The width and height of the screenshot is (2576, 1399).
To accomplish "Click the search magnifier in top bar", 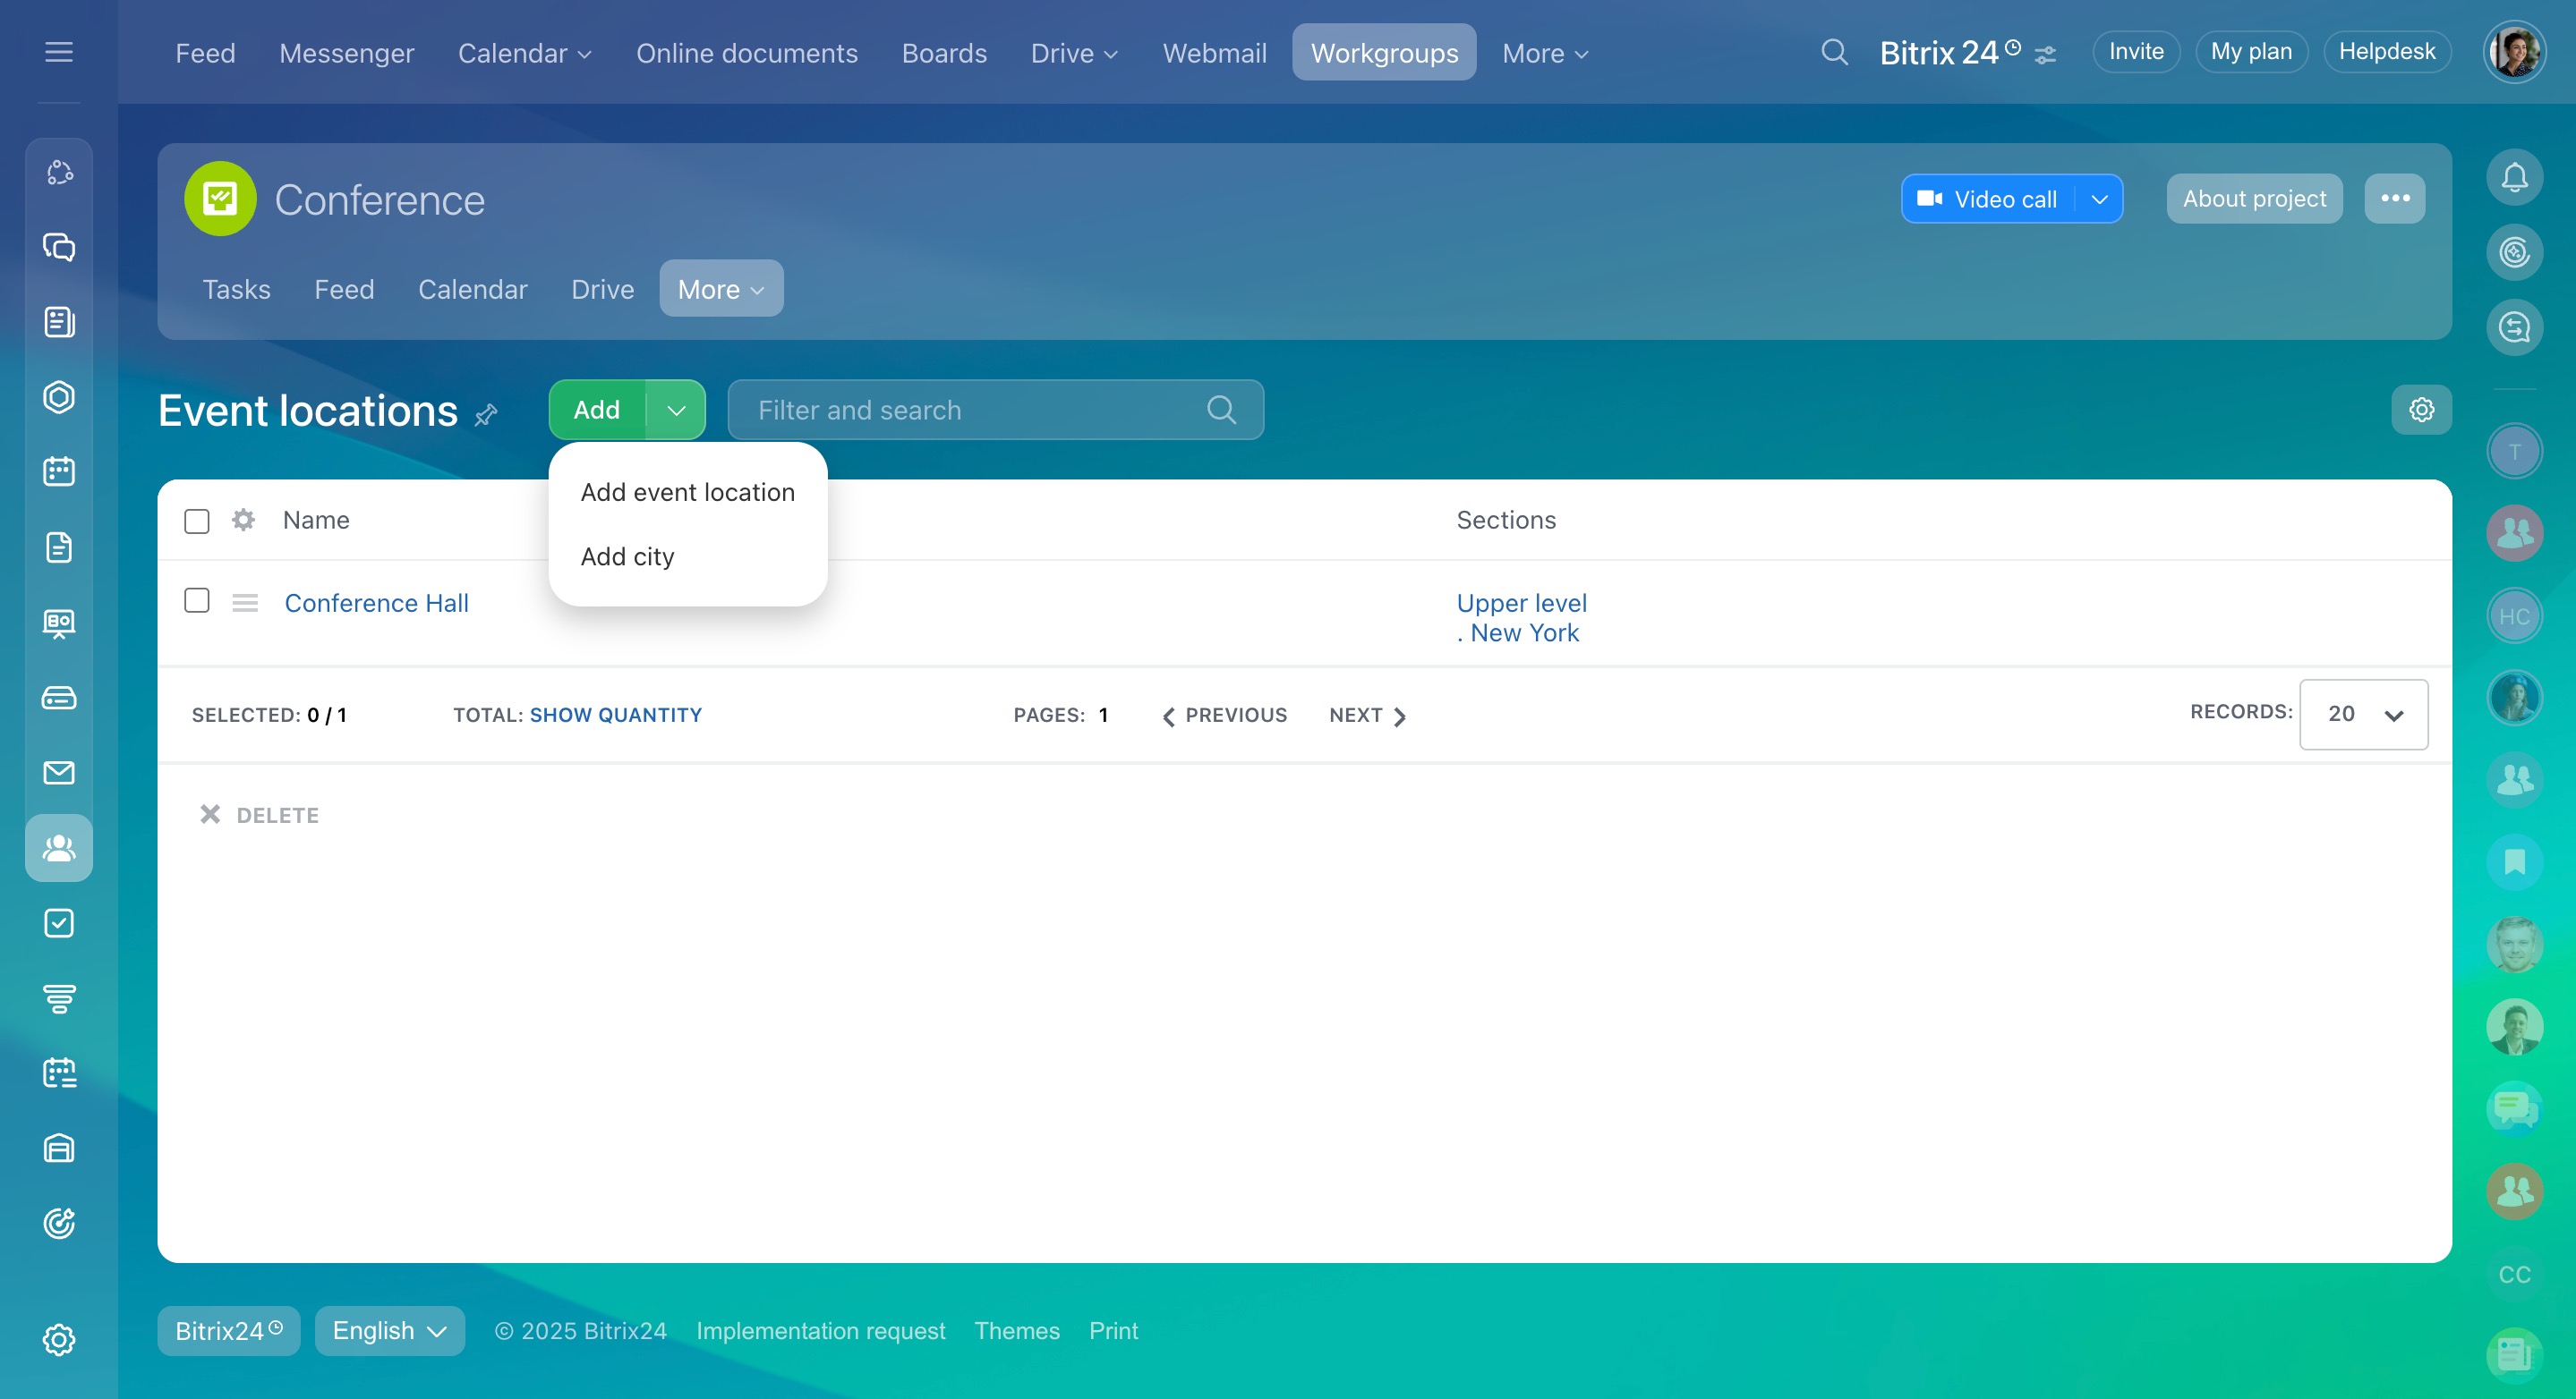I will click(1834, 52).
